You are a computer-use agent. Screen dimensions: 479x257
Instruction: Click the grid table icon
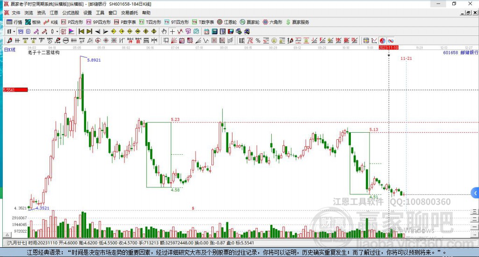[x=366, y=41]
